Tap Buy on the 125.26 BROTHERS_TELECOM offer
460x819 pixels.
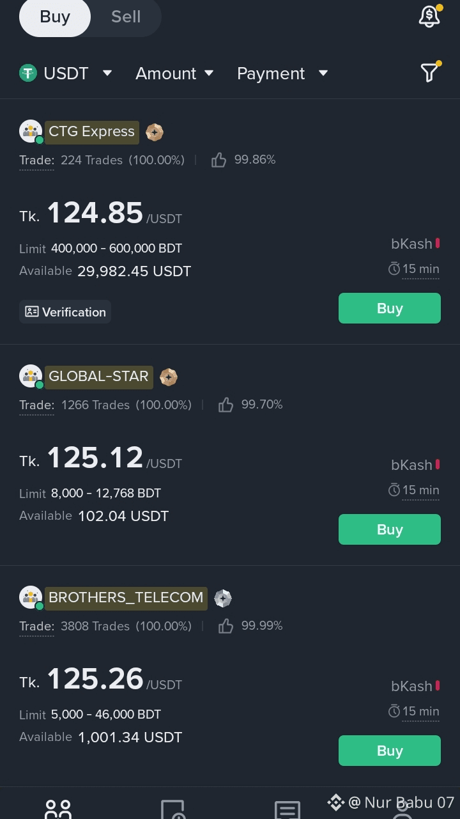pyautogui.click(x=390, y=751)
